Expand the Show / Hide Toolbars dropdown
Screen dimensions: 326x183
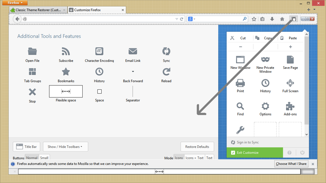(65, 147)
